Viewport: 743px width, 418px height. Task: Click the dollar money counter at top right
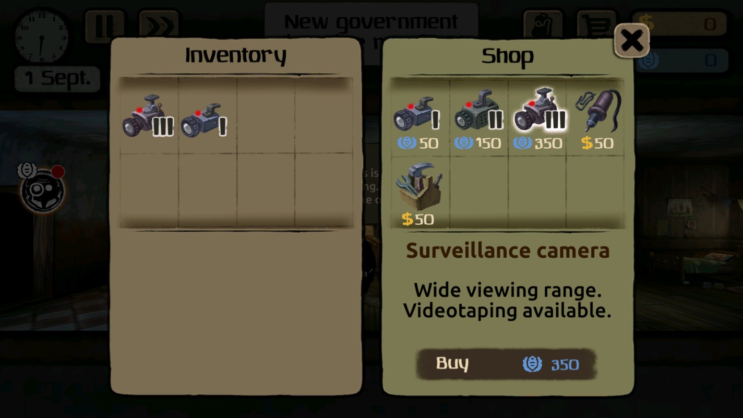tap(679, 23)
